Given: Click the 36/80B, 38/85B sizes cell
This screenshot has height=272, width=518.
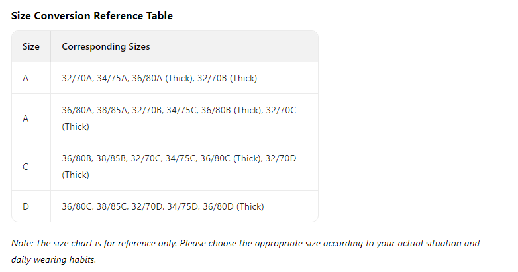Looking at the screenshot, I should [x=184, y=166].
